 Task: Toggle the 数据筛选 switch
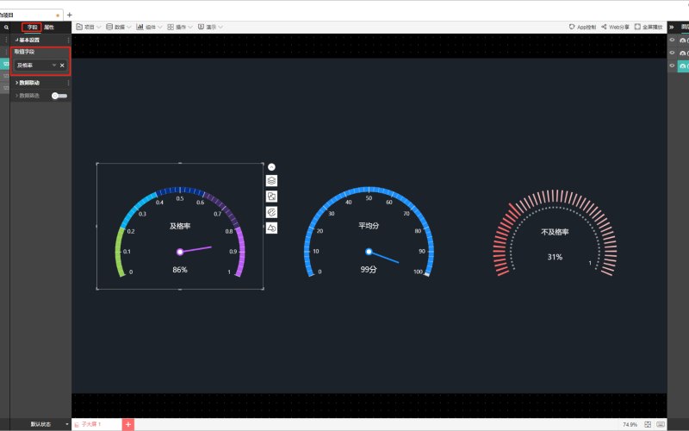click(59, 96)
